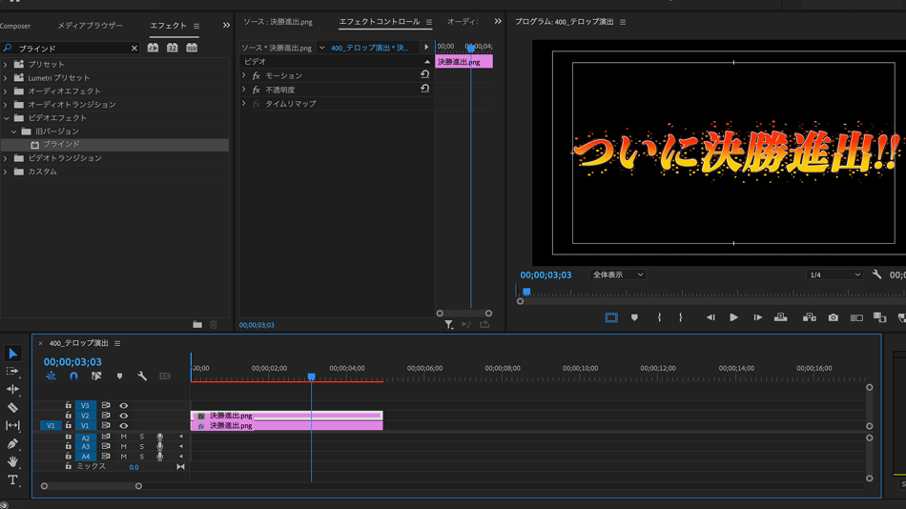This screenshot has height=509, width=906.
Task: Toggle lock on track V3
Action: 68,406
